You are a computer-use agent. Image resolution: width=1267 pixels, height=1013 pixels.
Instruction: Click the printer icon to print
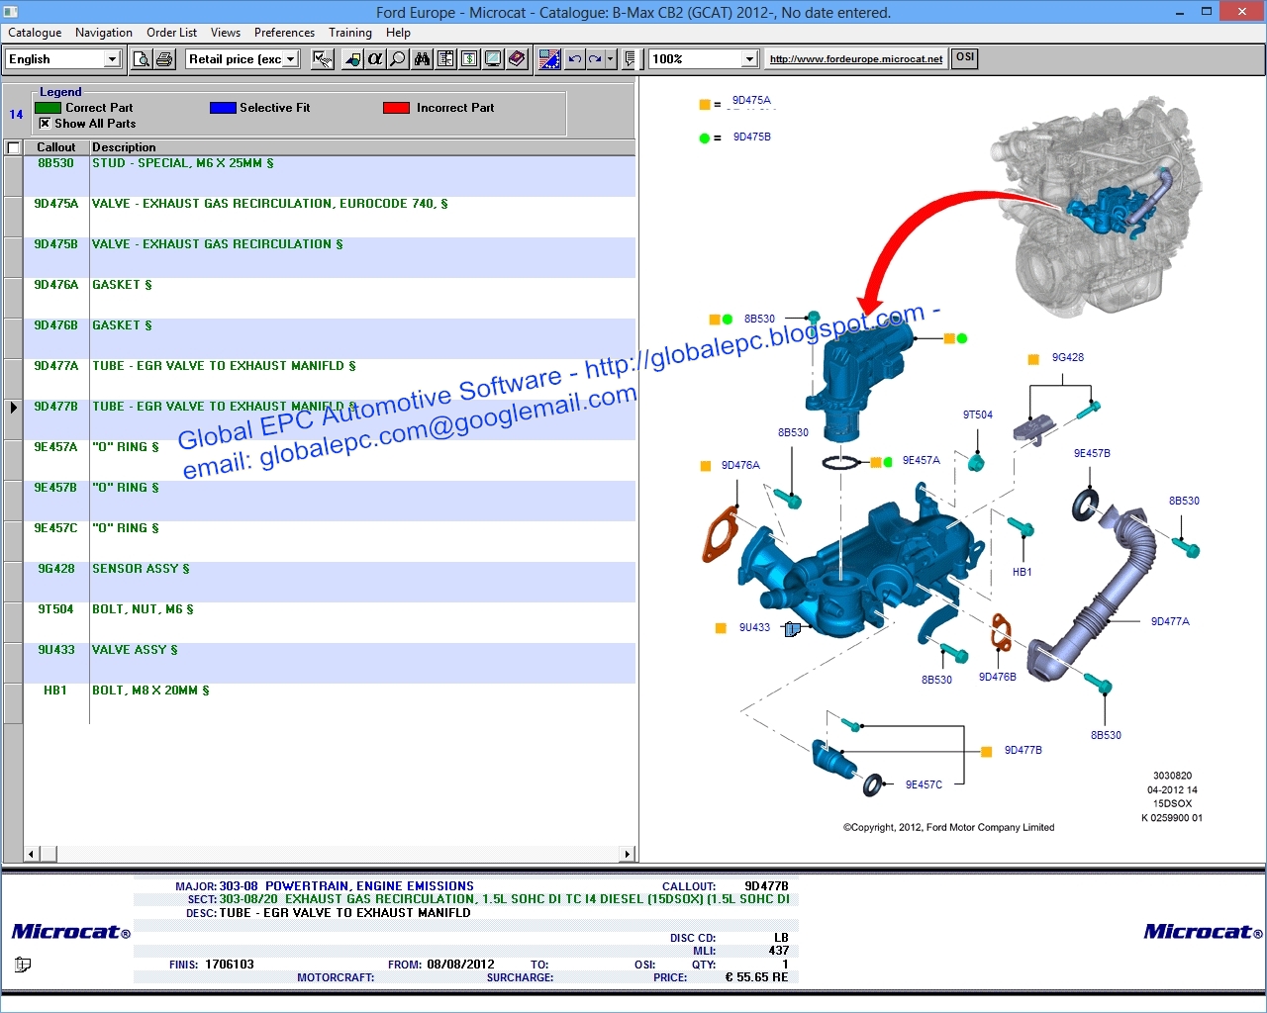[x=163, y=58]
